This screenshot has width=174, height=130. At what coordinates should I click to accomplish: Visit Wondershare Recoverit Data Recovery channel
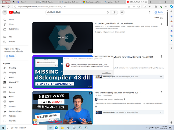(x=111, y=99)
